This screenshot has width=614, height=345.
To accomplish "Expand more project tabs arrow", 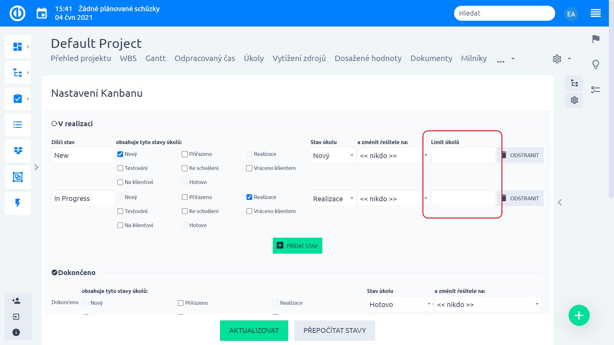I will (513, 59).
